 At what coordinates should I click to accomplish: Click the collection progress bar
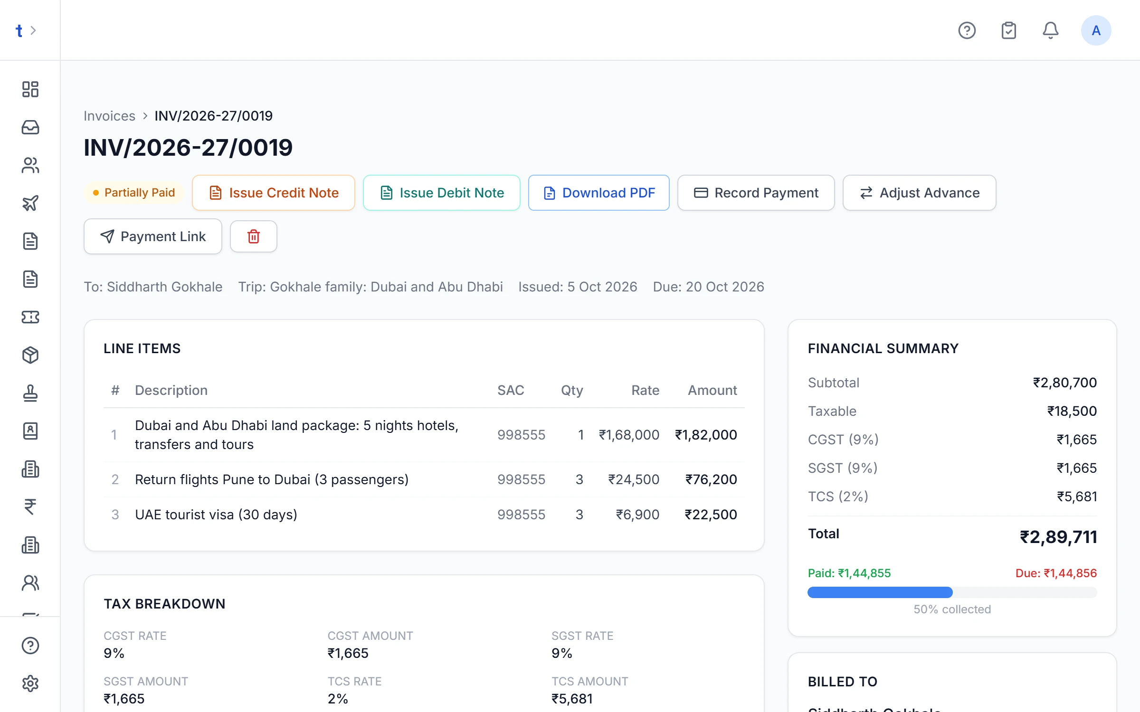tap(952, 592)
